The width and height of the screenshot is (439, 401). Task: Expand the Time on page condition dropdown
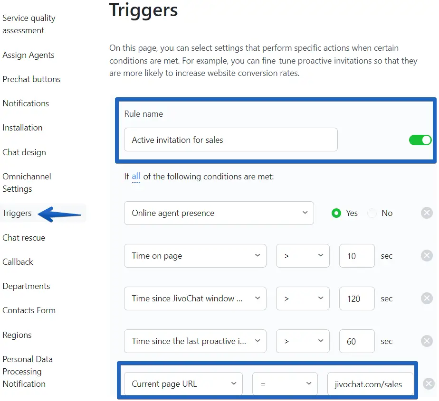click(195, 256)
